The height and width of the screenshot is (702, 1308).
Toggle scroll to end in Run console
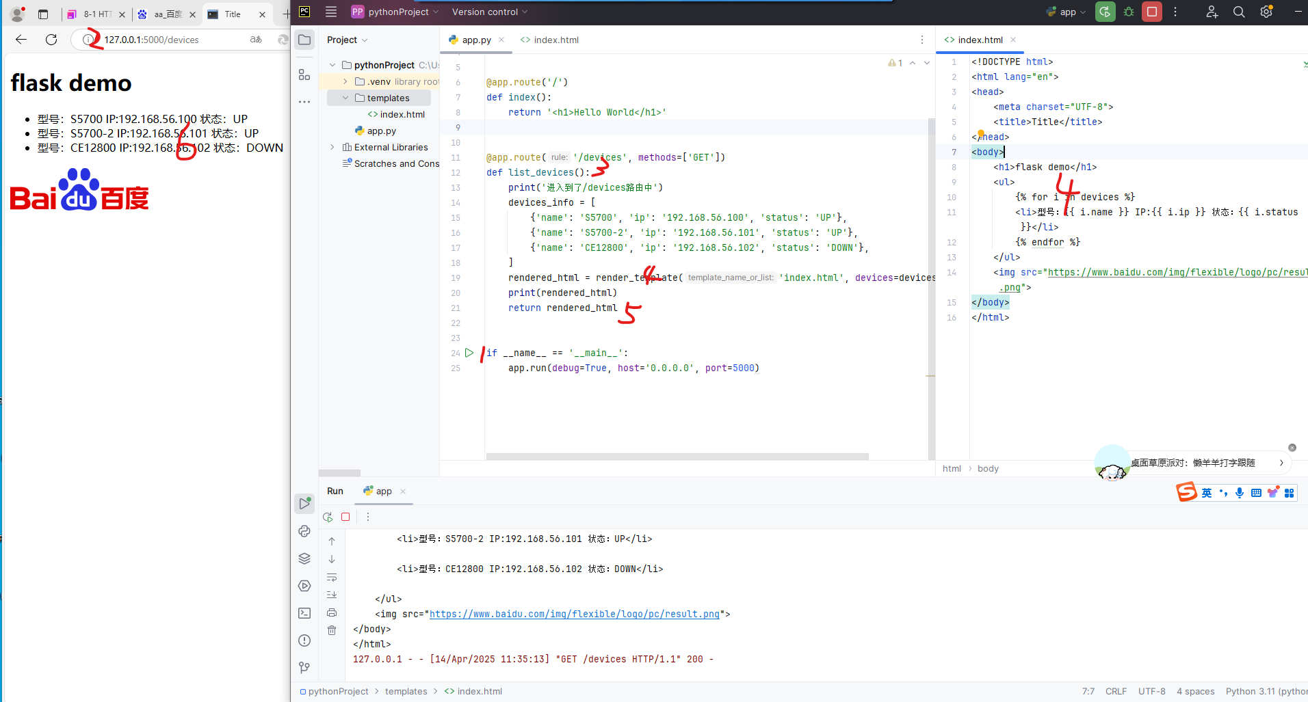coord(332,595)
